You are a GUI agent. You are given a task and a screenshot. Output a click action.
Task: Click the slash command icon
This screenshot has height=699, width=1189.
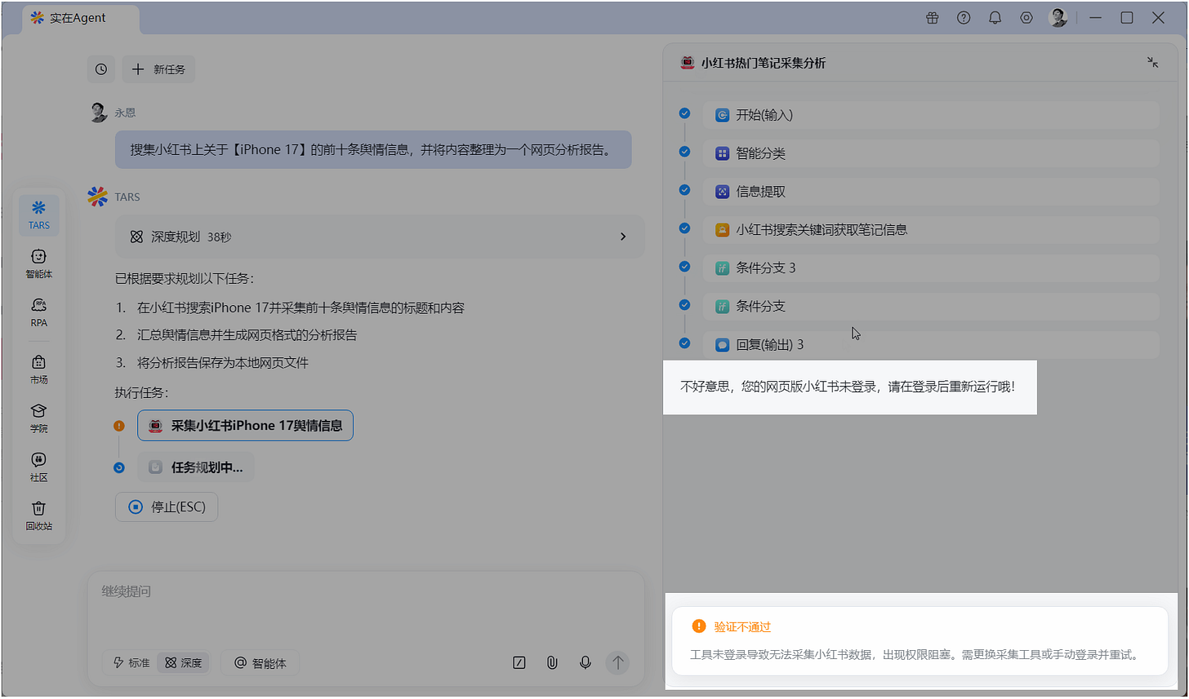click(519, 663)
